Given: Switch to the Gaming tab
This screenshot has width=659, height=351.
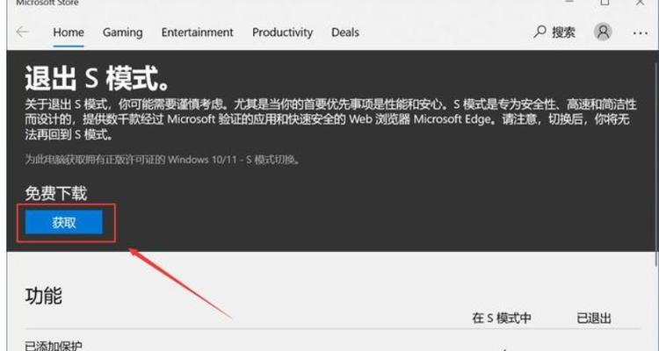Looking at the screenshot, I should coord(122,32).
